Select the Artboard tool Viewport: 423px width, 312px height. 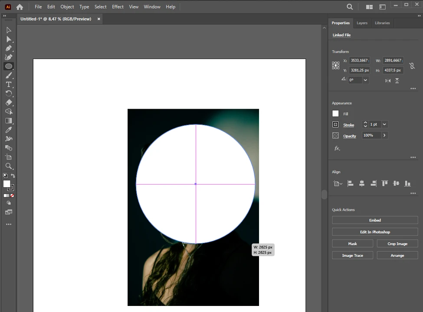(9, 157)
